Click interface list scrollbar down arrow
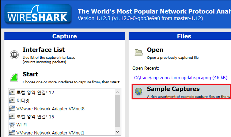The image size is (231, 137). coord(118,132)
